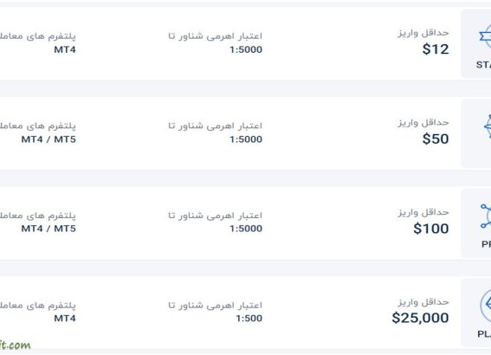Click the PLA account label text
The height and width of the screenshot is (355, 491).
click(484, 334)
